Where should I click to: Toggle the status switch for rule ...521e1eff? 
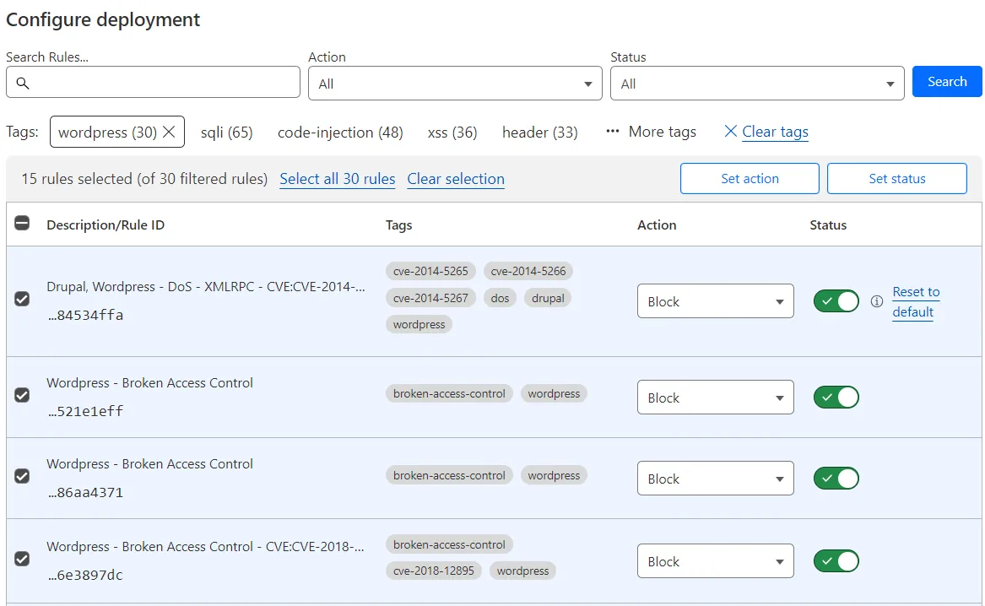[836, 397]
